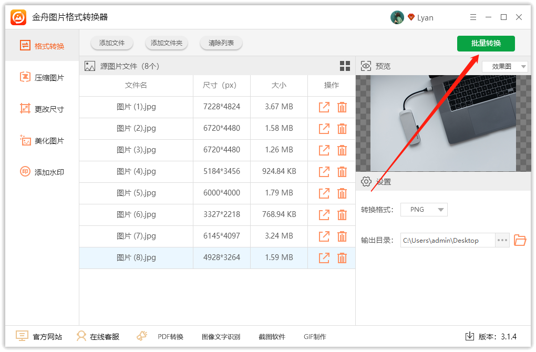Click export icon for 图片 (7).jpg
Image resolution: width=536 pixels, height=352 pixels.
pos(324,236)
